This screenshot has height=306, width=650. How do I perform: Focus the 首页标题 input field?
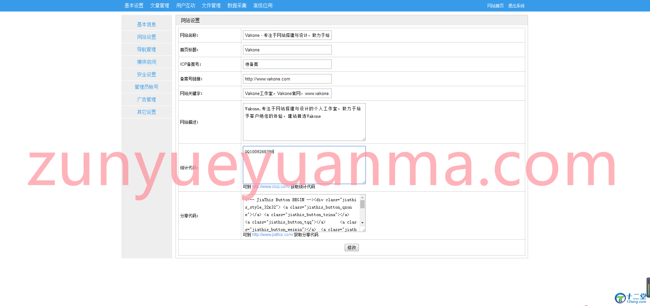287,50
